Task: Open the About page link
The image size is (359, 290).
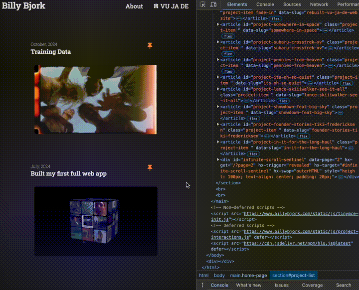Action: pyautogui.click(x=134, y=6)
